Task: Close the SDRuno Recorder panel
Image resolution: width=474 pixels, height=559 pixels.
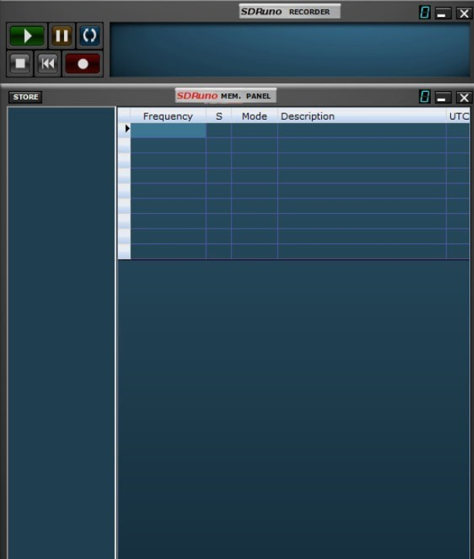Action: pyautogui.click(x=464, y=14)
